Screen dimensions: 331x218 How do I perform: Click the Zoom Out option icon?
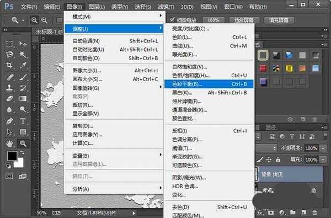pyautogui.click(x=44, y=20)
